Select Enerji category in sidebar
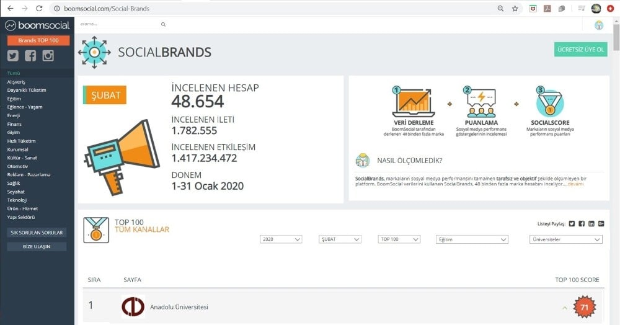Viewport: 620px width, 325px height. [x=14, y=116]
